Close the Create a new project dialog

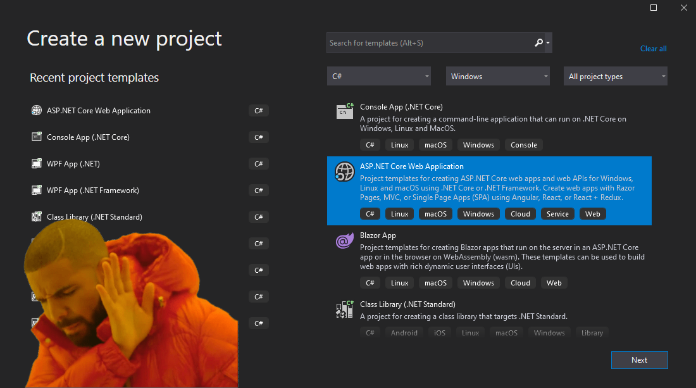click(x=684, y=8)
